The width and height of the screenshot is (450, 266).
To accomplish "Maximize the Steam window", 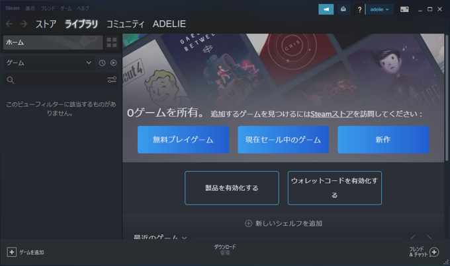I will click(429, 9).
